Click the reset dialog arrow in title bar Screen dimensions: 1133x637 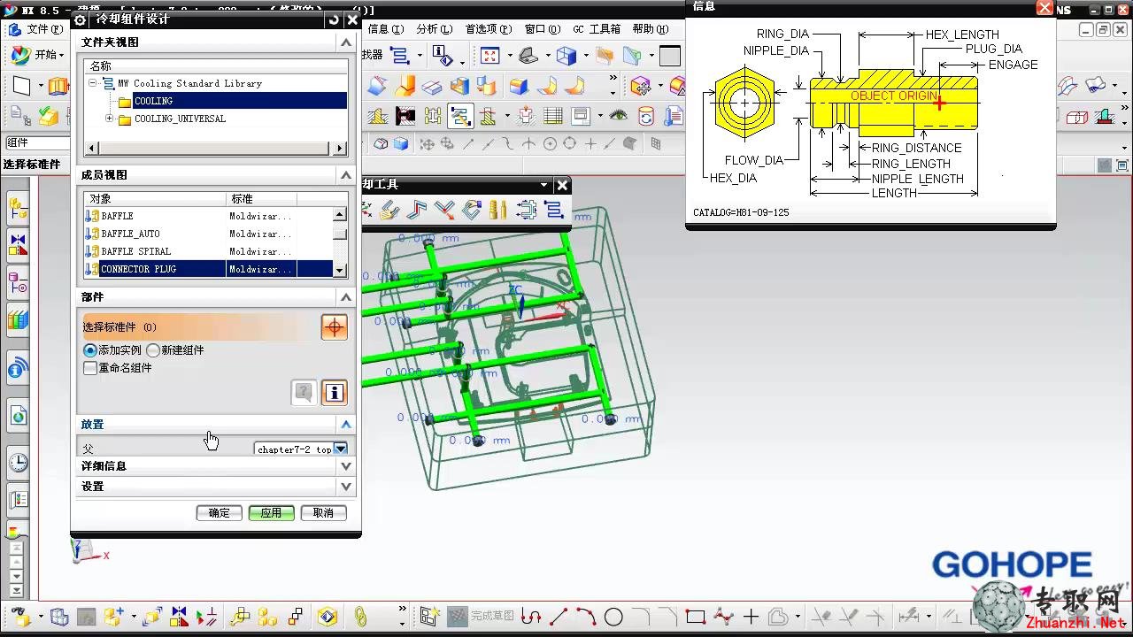click(x=334, y=19)
